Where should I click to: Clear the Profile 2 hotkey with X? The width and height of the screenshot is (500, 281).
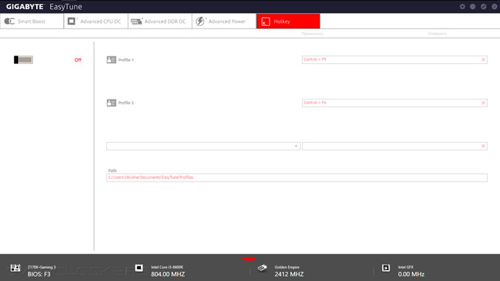[483, 103]
